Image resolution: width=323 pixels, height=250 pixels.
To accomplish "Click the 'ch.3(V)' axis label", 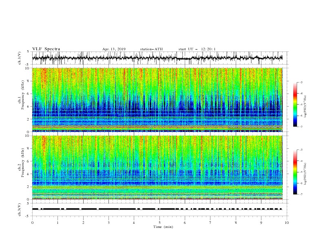I will [x=20, y=210].
